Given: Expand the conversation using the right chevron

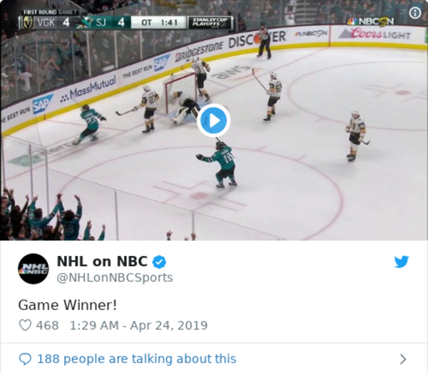Looking at the screenshot, I should coord(403,359).
